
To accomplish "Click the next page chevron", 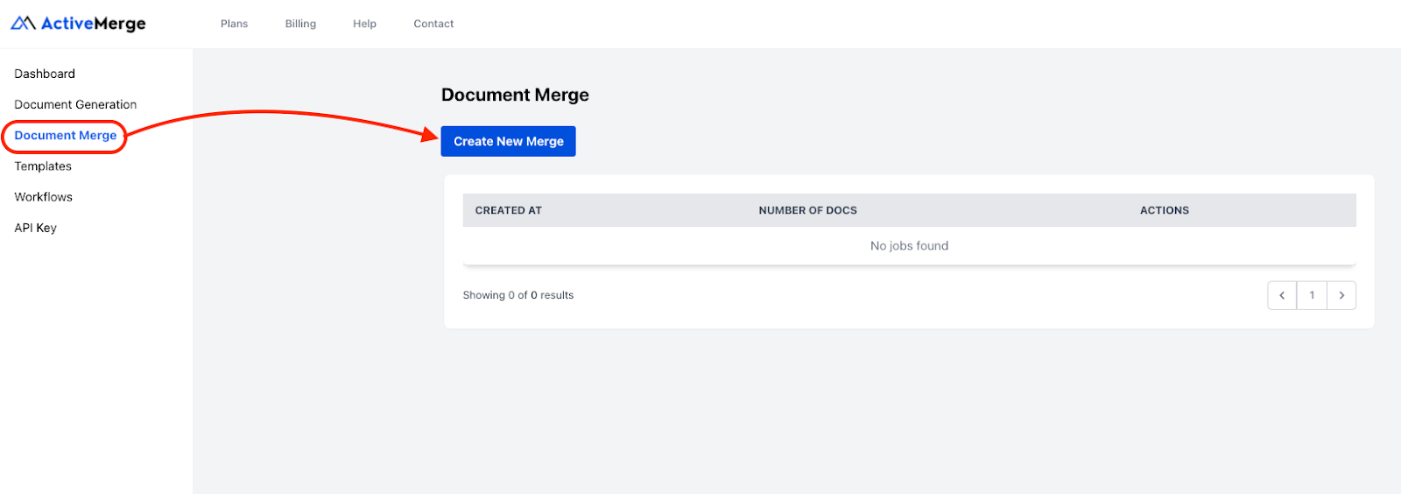I will pyautogui.click(x=1341, y=295).
